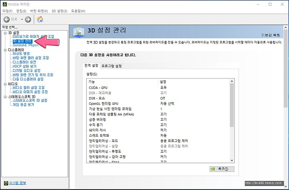Go to Home via house icon
Image resolution: width=289 pixels, height=190 pixels.
coord(40,19)
